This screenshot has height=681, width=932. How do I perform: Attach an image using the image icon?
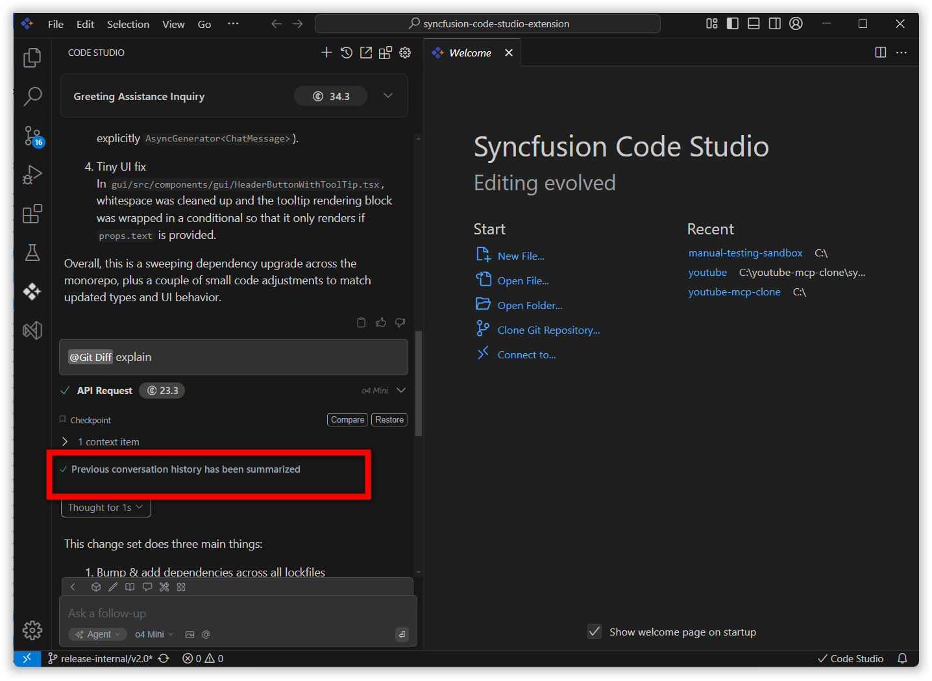(190, 634)
